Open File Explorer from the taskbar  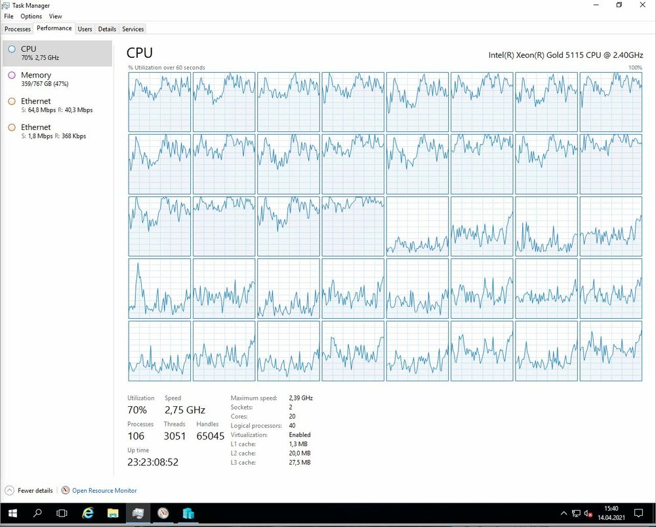pos(113,513)
